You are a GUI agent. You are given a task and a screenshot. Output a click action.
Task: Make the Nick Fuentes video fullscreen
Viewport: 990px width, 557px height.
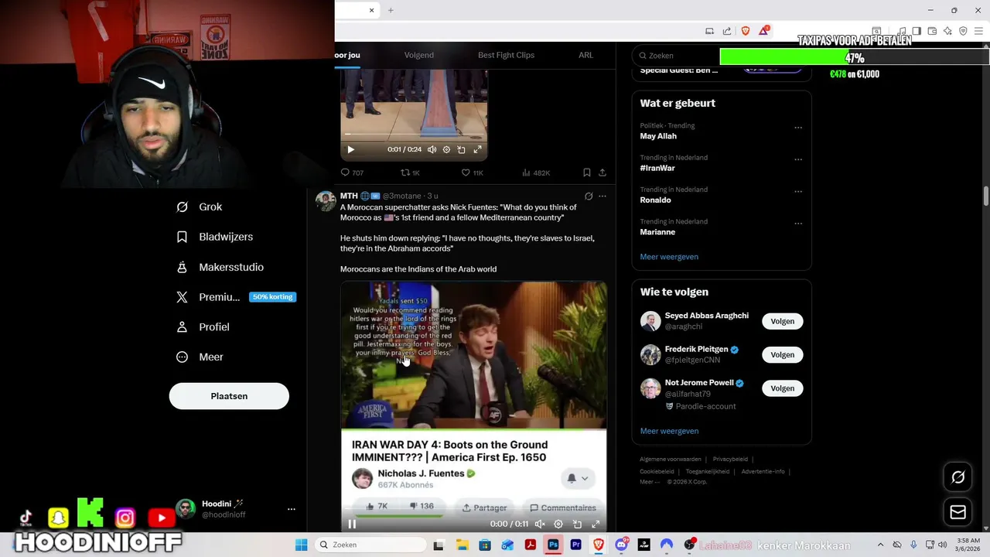[596, 524]
